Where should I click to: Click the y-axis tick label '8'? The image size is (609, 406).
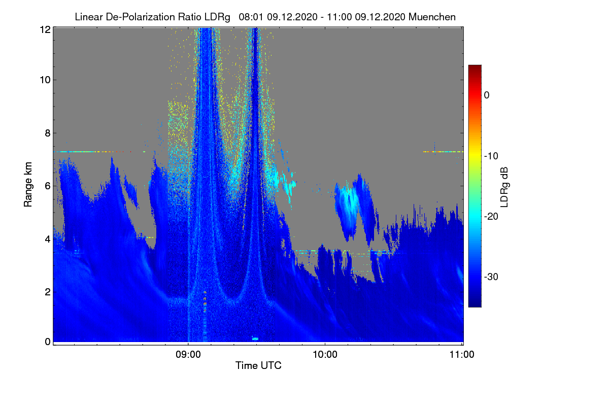click(47, 133)
